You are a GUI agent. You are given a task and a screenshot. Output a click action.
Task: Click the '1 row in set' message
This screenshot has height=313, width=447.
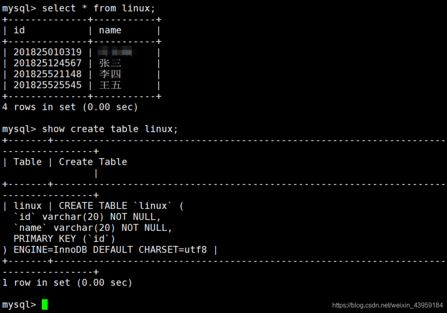tap(67, 283)
